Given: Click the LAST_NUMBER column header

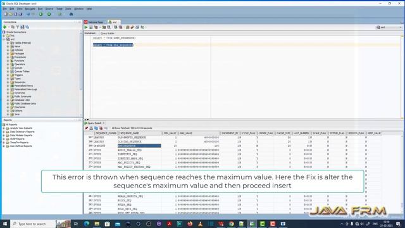Looking at the screenshot, I should pos(301,133).
